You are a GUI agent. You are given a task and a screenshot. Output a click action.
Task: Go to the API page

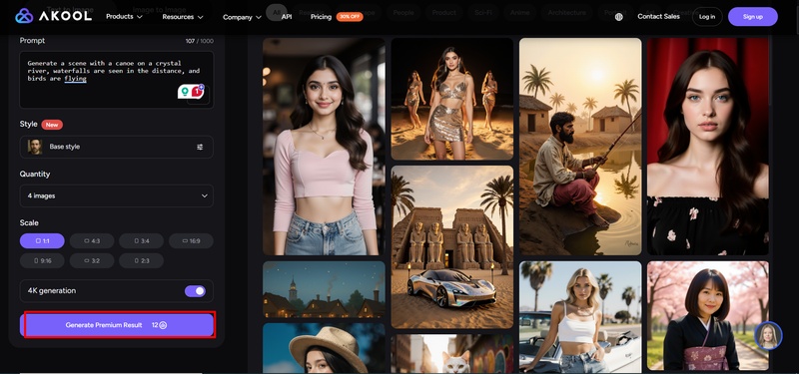click(287, 17)
